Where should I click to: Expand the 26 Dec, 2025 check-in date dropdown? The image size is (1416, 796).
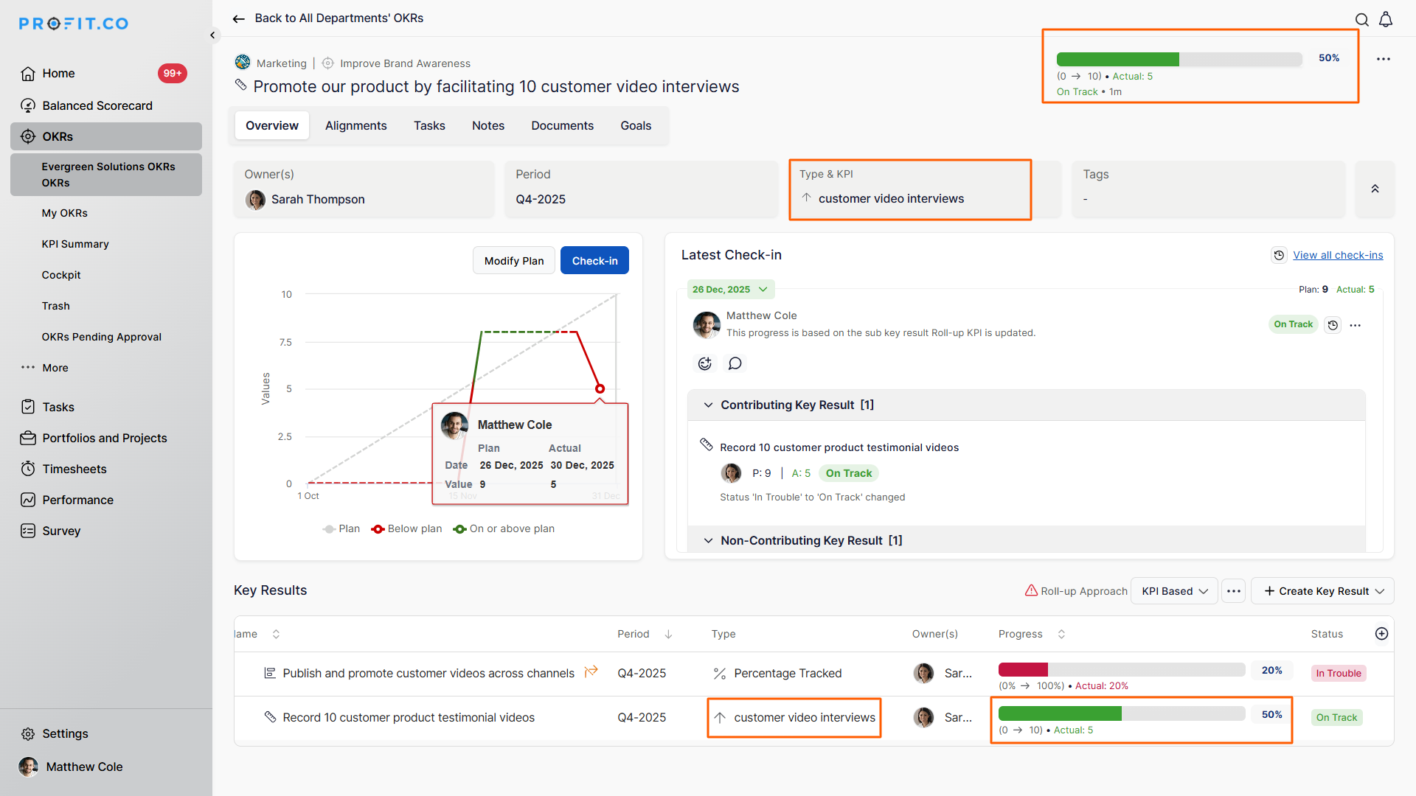coord(730,290)
